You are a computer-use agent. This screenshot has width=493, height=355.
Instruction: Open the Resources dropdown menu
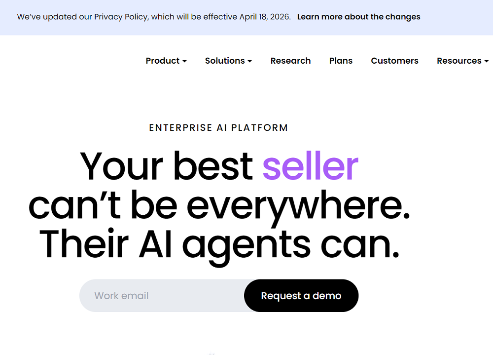tap(458, 61)
